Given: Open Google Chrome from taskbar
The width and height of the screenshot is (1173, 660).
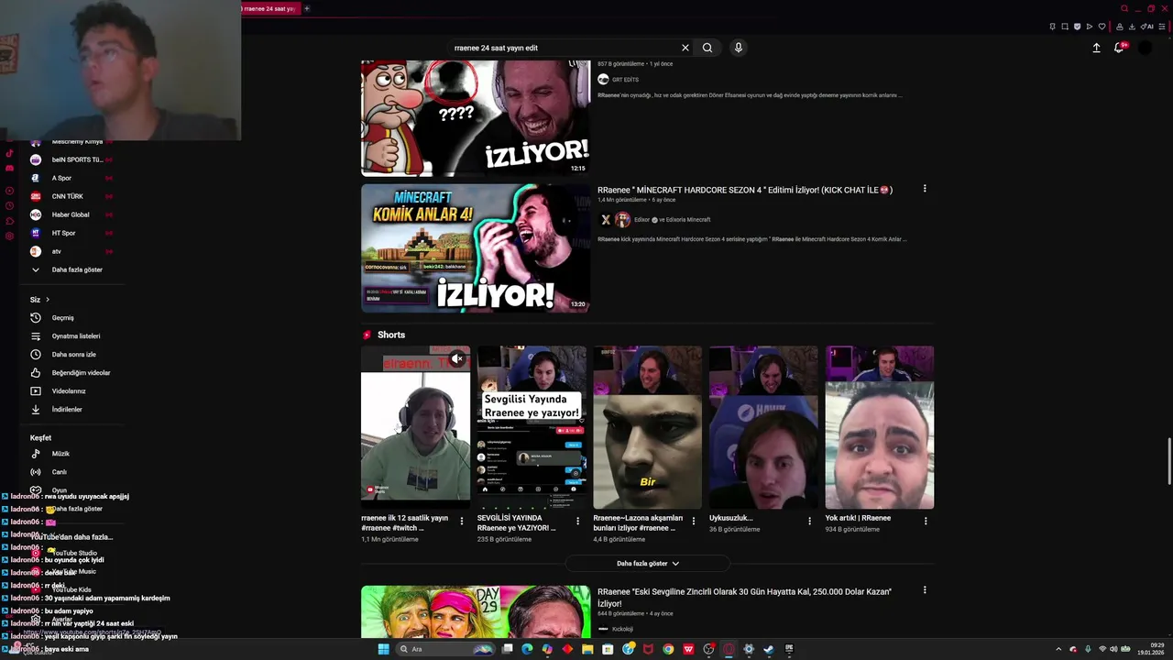Looking at the screenshot, I should point(668,649).
